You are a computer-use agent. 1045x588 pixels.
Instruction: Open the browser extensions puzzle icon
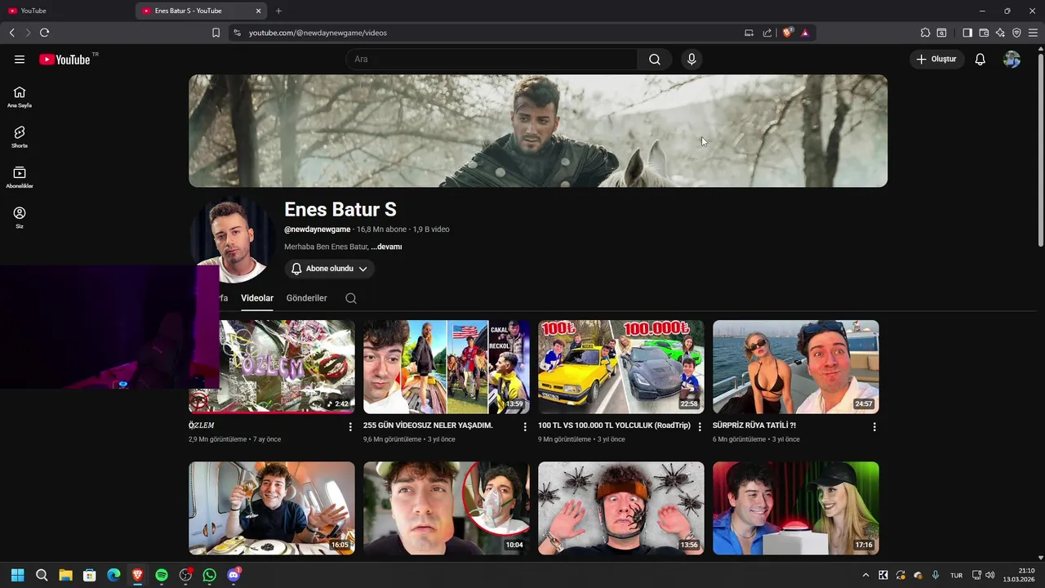point(925,33)
